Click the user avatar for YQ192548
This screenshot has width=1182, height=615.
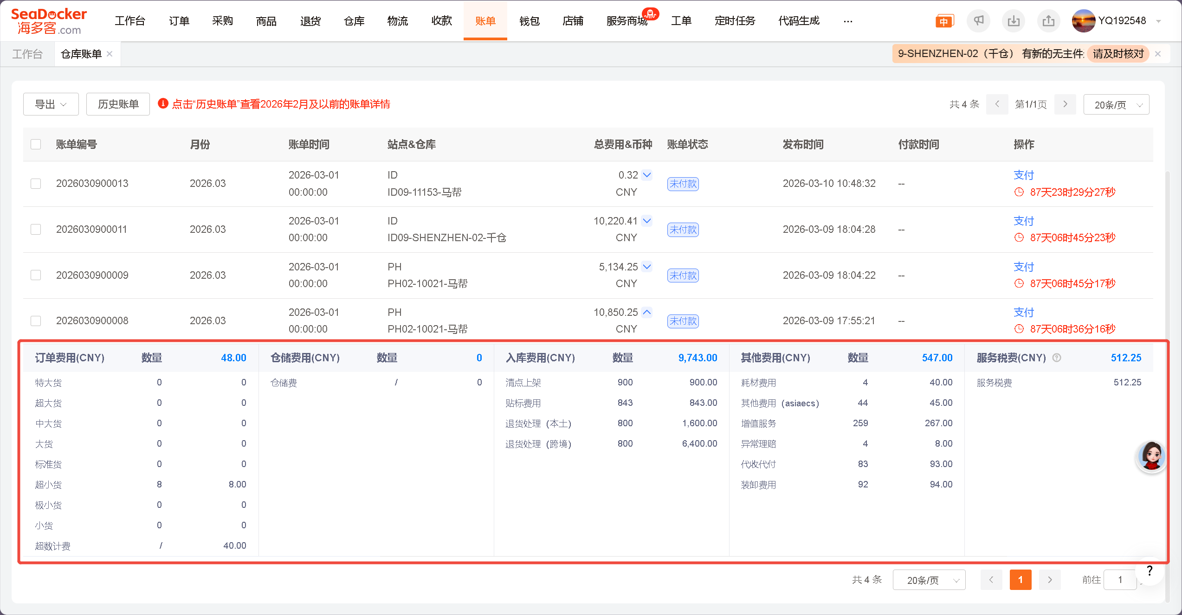coord(1084,20)
